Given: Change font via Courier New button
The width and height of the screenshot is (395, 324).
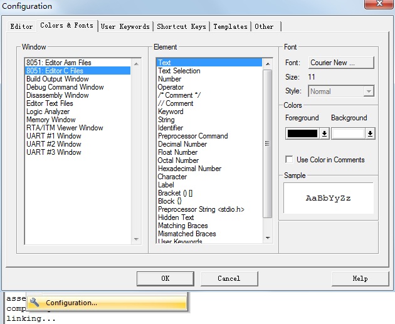Looking at the screenshot, I should tap(341, 63).
